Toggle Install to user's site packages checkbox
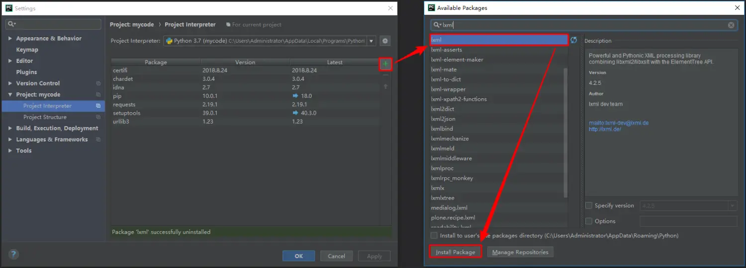Screen dimensions: 746x268 pos(434,236)
